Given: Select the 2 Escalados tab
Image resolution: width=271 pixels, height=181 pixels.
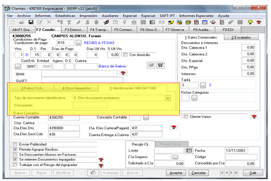Looking at the screenshot, I should point(241,37).
